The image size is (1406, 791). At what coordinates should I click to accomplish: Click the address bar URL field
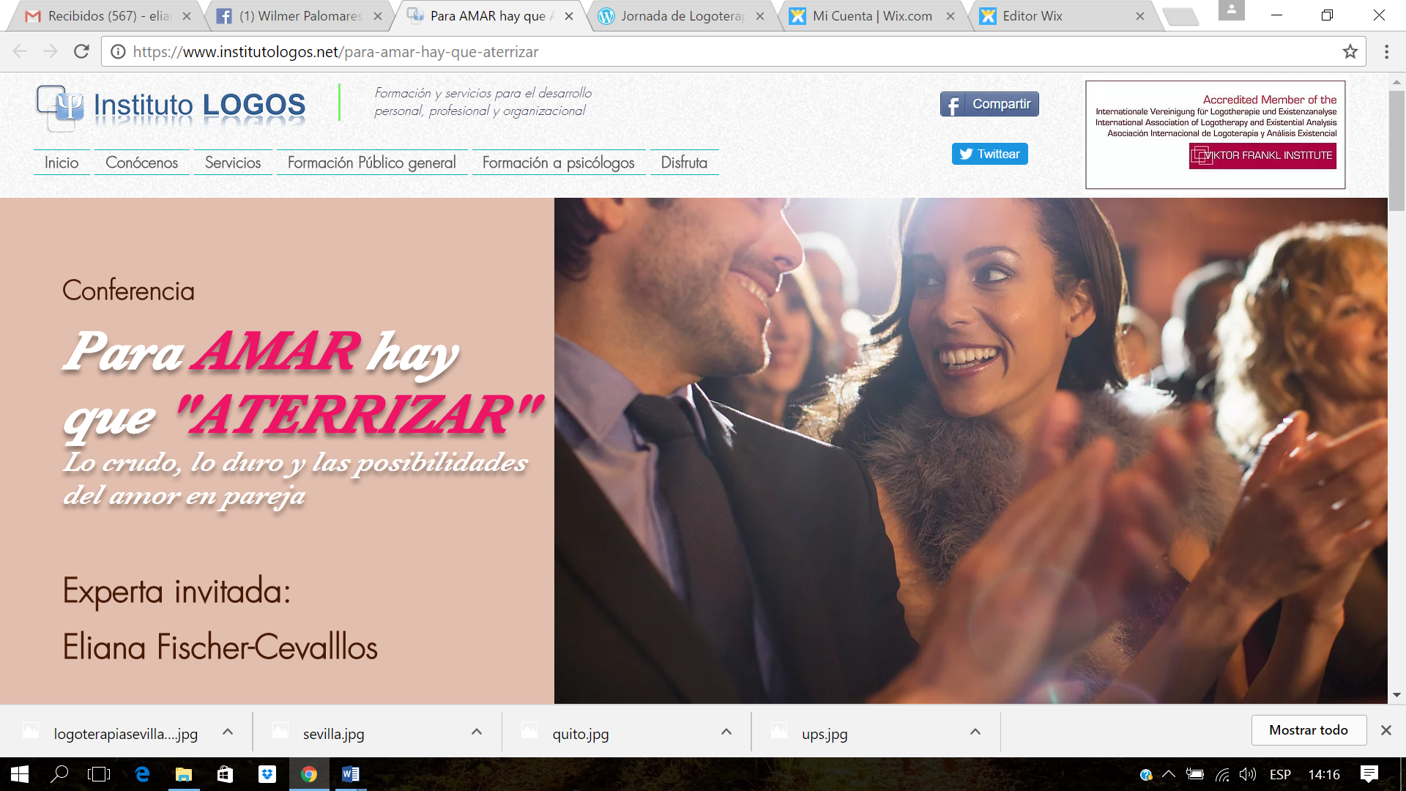[x=732, y=51]
